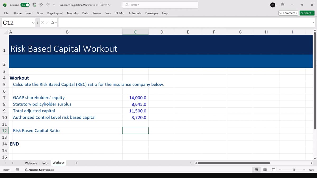Select the Draw ribbon tab
The image size is (317, 178).
click(40, 13)
